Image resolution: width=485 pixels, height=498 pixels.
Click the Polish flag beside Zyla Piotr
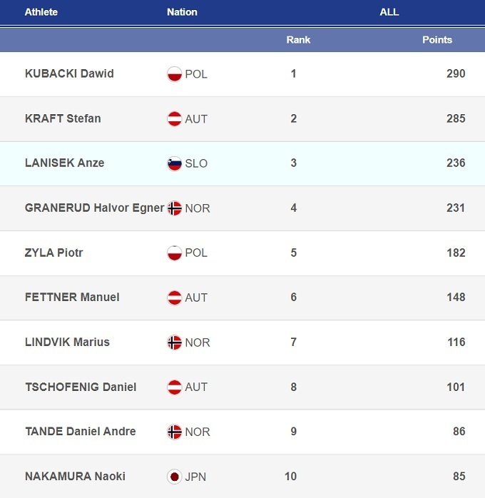click(x=175, y=253)
